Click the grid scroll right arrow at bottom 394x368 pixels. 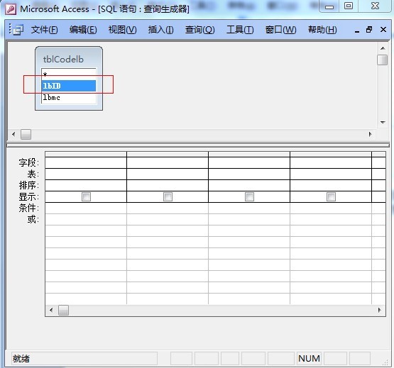coord(379,310)
